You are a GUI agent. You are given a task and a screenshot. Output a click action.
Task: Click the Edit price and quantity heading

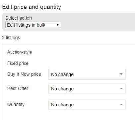coord(32,7)
